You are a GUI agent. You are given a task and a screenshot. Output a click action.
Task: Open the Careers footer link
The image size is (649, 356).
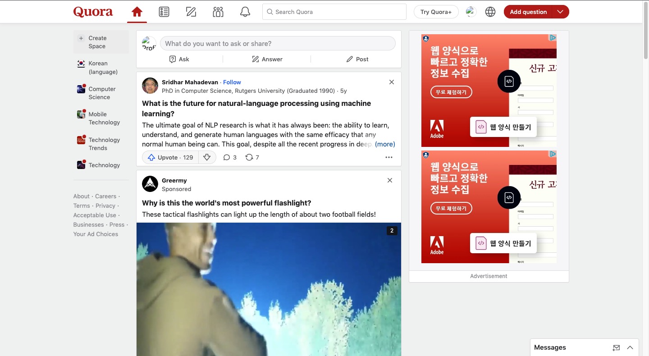coord(105,196)
